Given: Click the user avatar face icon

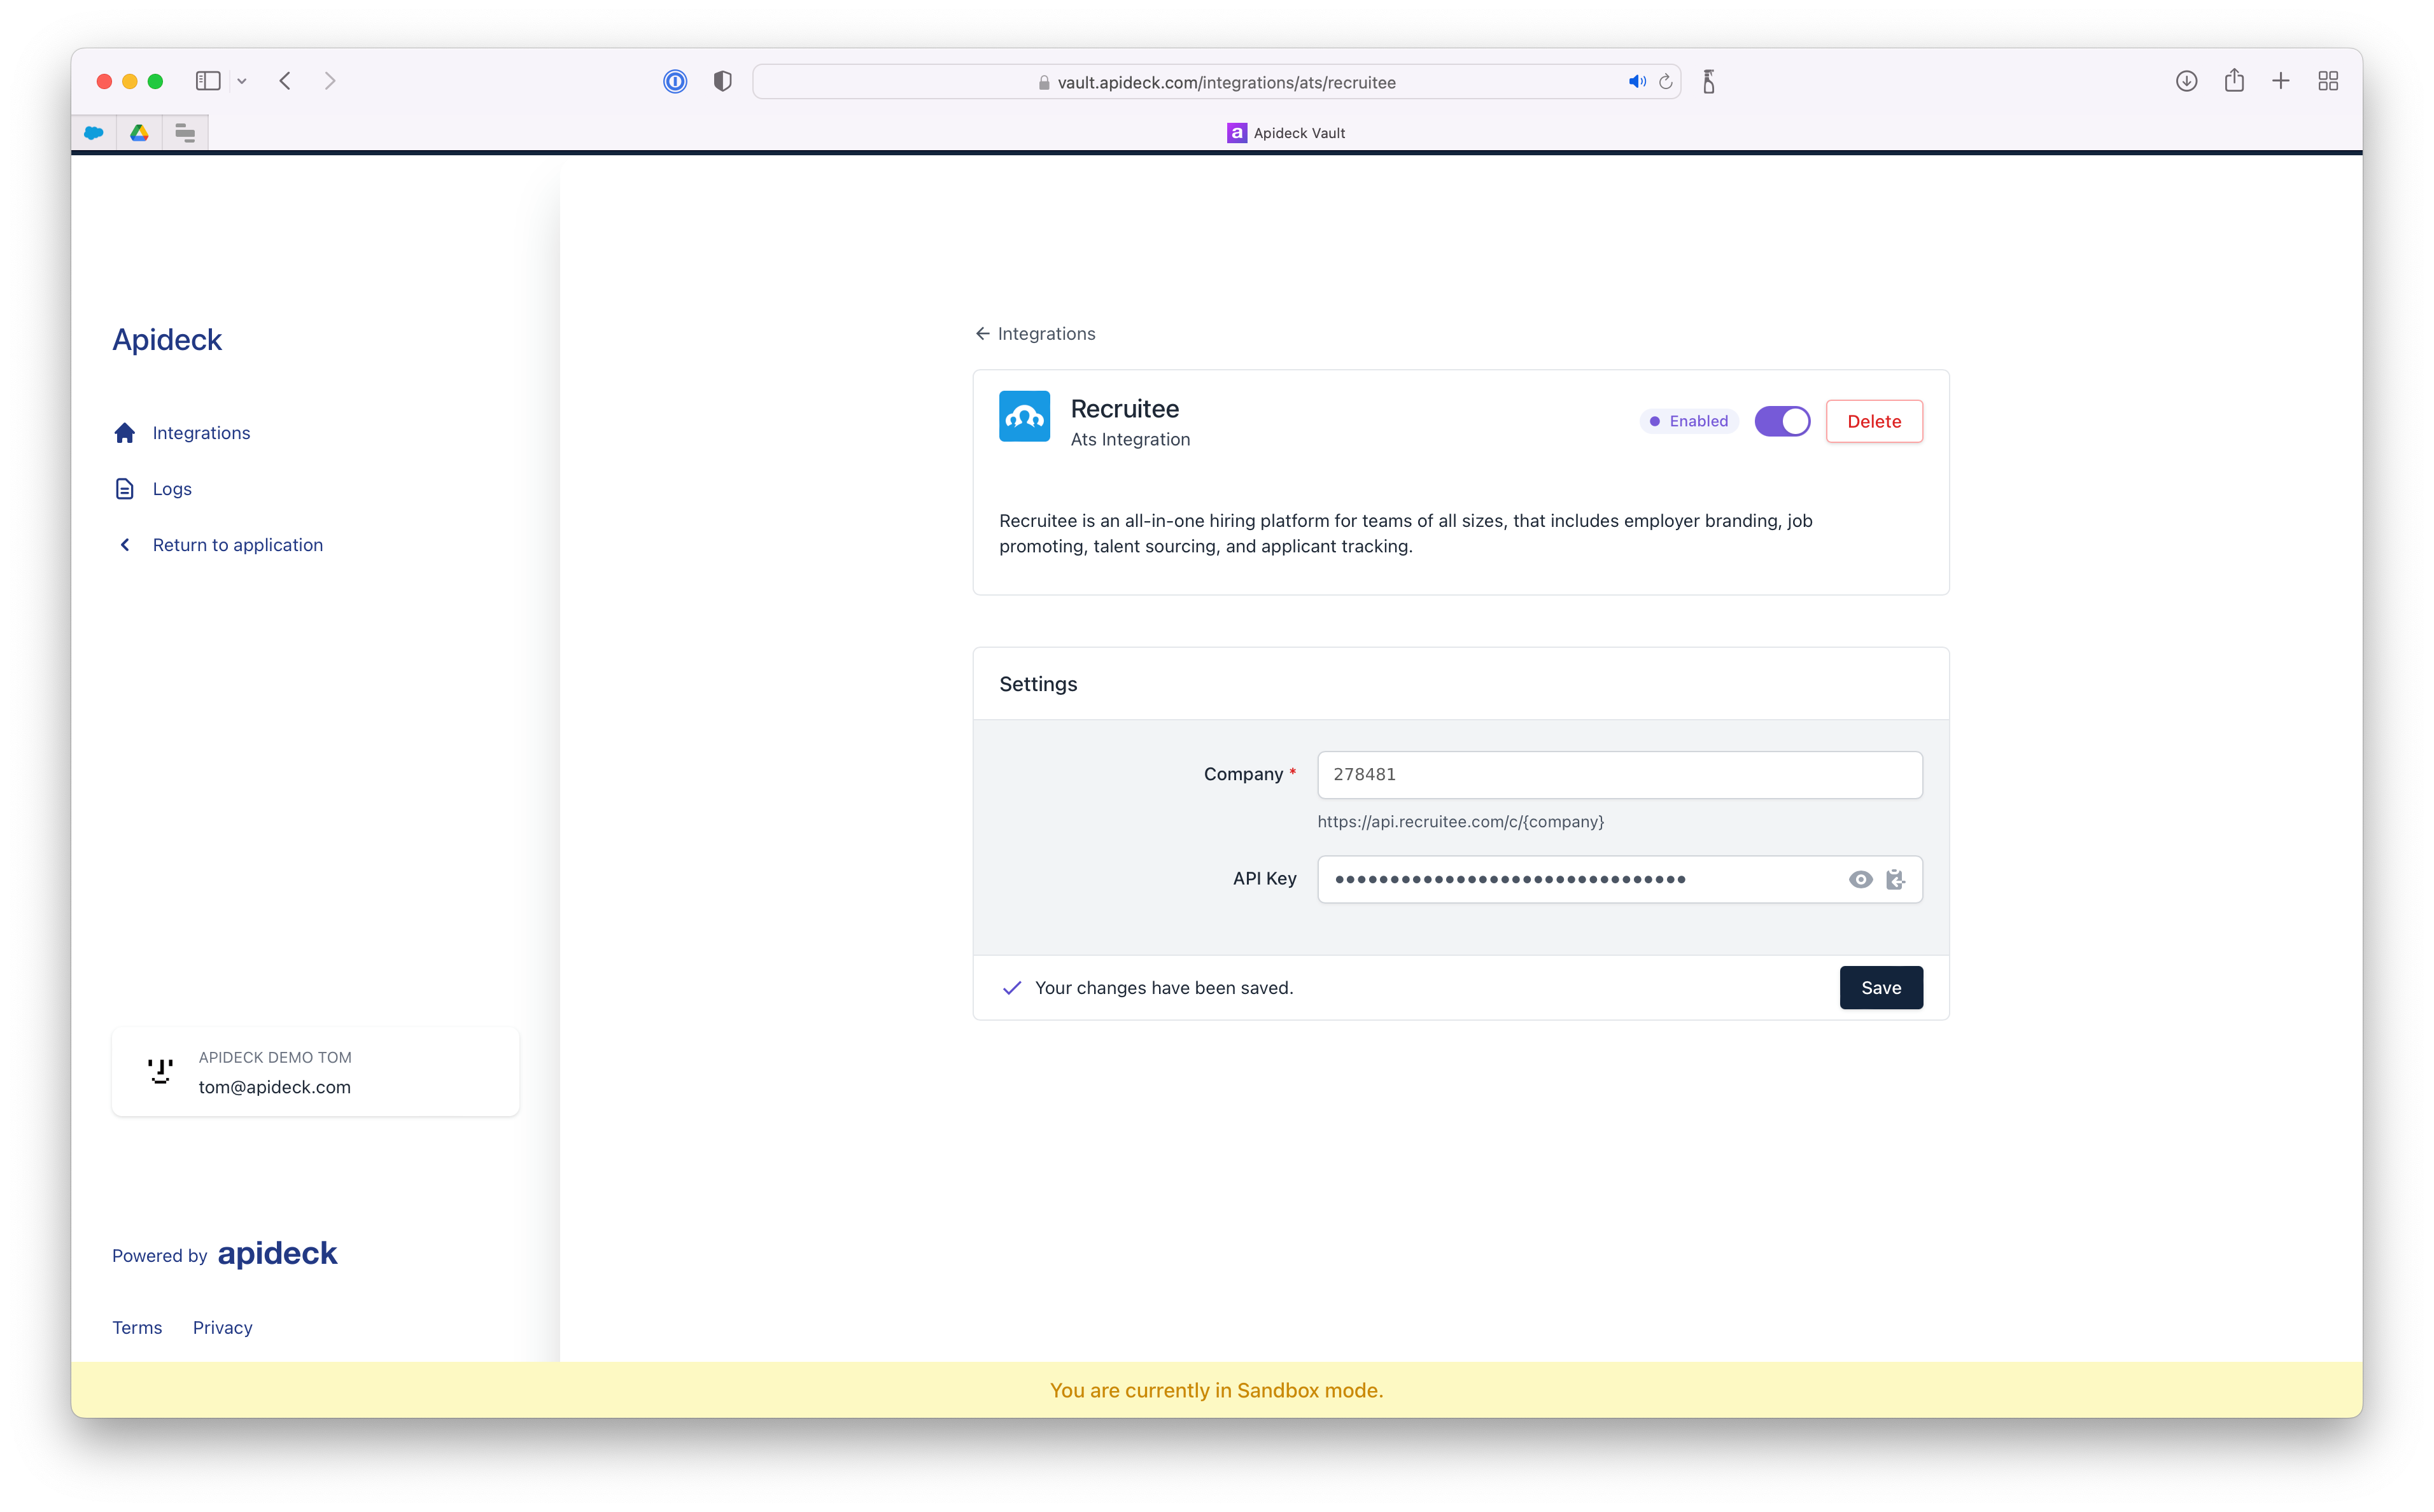Looking at the screenshot, I should tap(160, 1072).
